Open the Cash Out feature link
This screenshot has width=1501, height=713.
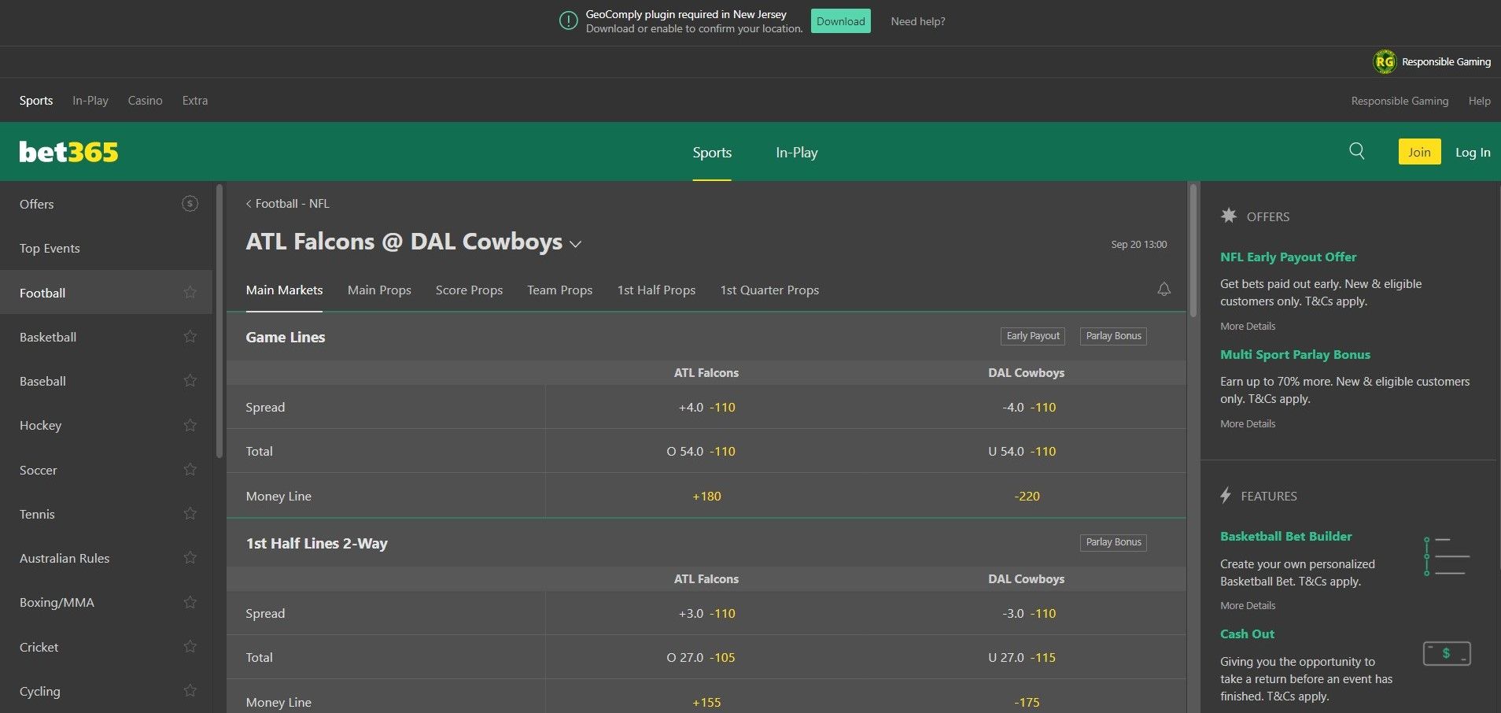[x=1247, y=634]
